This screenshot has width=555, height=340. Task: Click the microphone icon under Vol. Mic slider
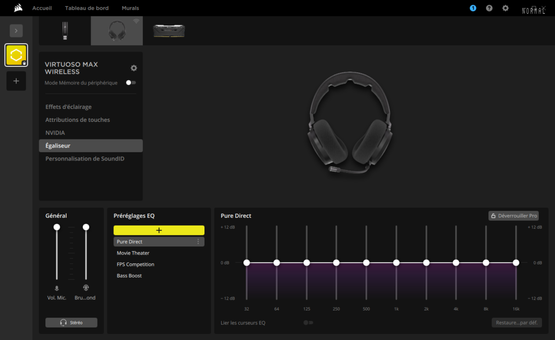(x=56, y=288)
